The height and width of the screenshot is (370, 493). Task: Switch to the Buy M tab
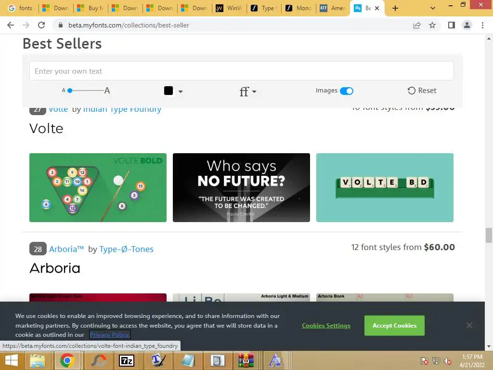pyautogui.click(x=90, y=8)
